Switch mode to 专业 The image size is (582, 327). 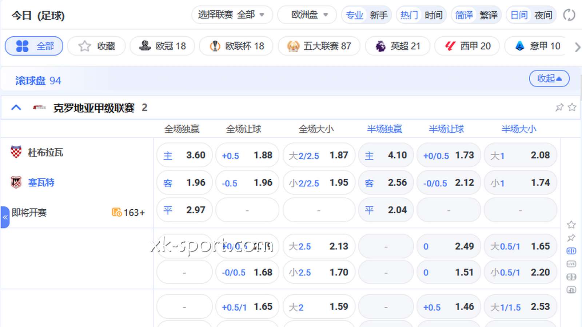(x=354, y=15)
